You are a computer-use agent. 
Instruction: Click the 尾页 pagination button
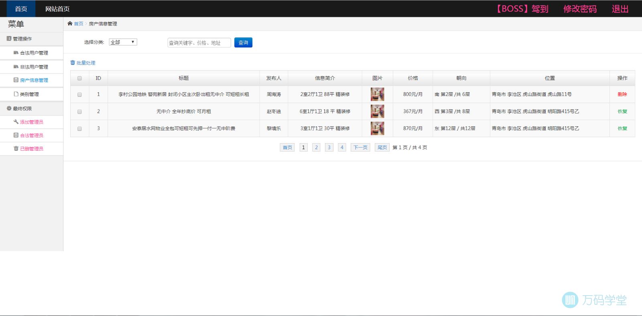[x=382, y=148]
